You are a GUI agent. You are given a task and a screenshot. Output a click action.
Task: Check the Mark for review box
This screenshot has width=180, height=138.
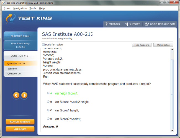tap(43, 45)
